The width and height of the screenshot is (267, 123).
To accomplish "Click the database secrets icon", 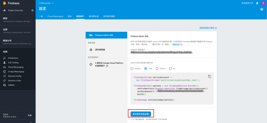I will 91,50.
